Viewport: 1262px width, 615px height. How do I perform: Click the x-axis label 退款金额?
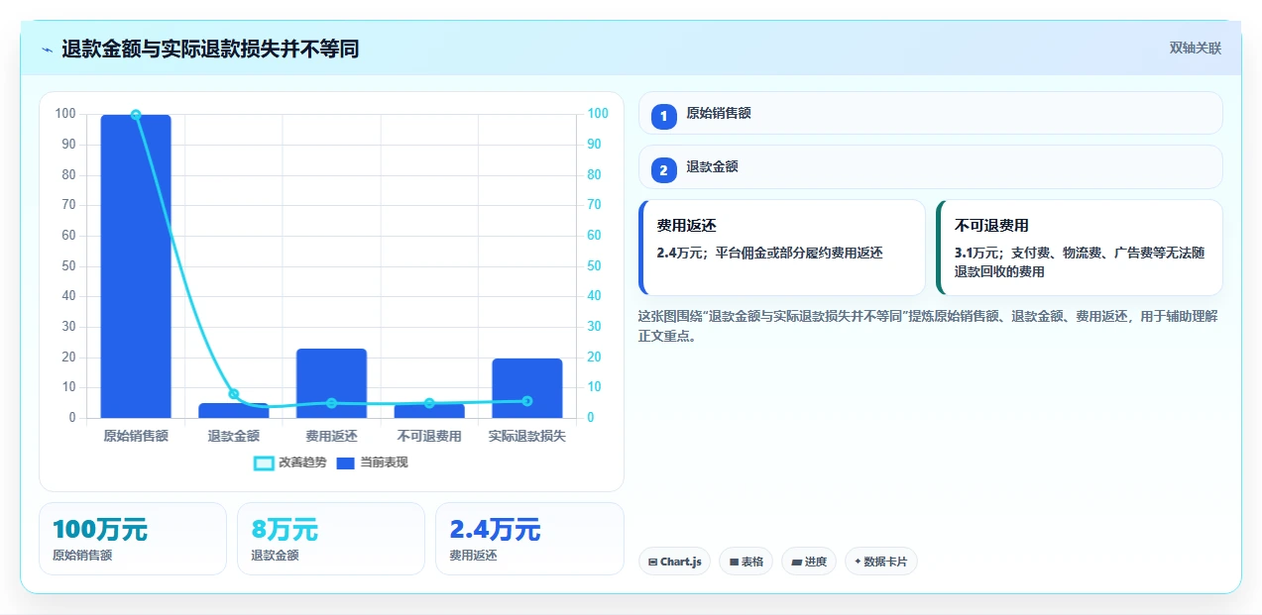click(x=234, y=436)
